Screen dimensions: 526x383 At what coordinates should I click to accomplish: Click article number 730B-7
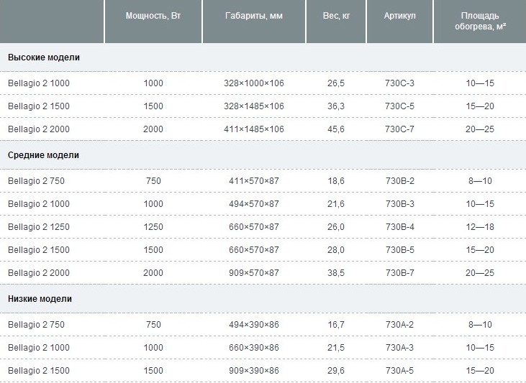point(400,273)
